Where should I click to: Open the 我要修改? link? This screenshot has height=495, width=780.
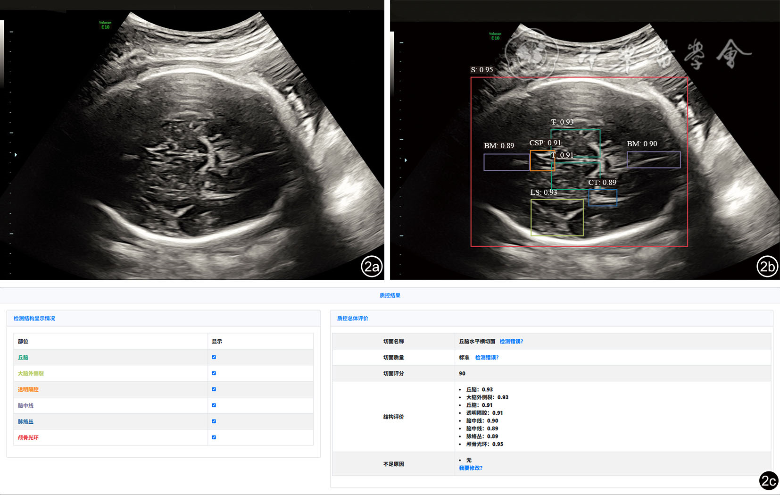(471, 468)
